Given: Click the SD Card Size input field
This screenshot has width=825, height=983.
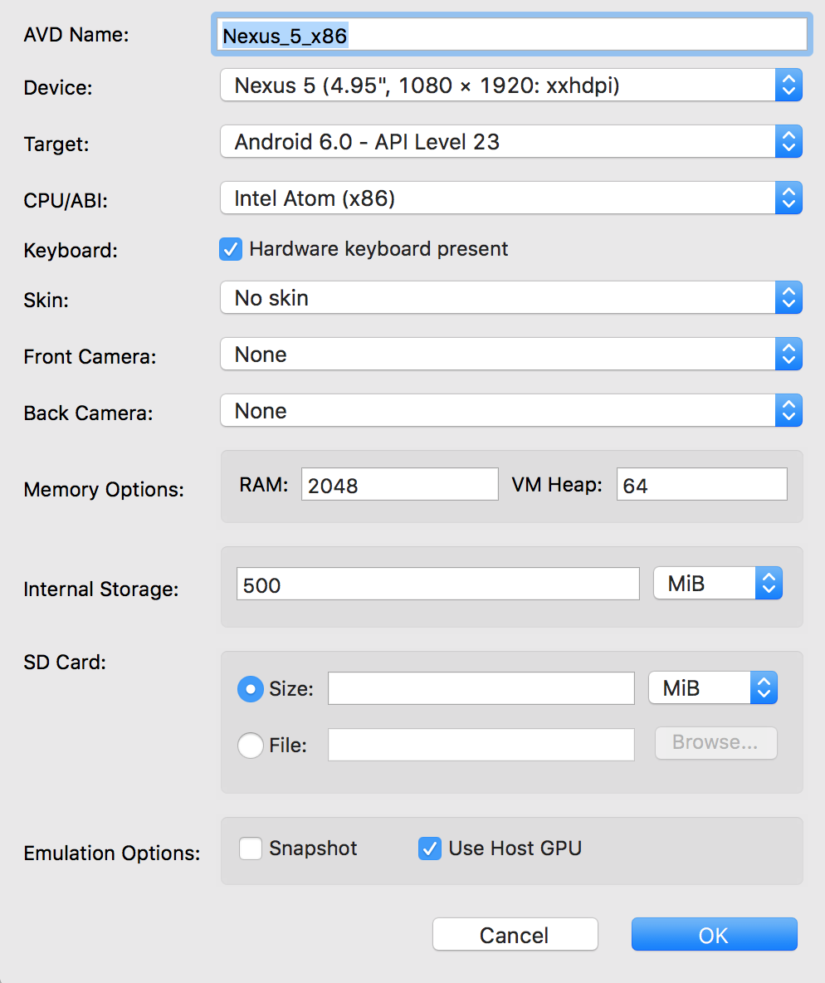Looking at the screenshot, I should (x=481, y=688).
